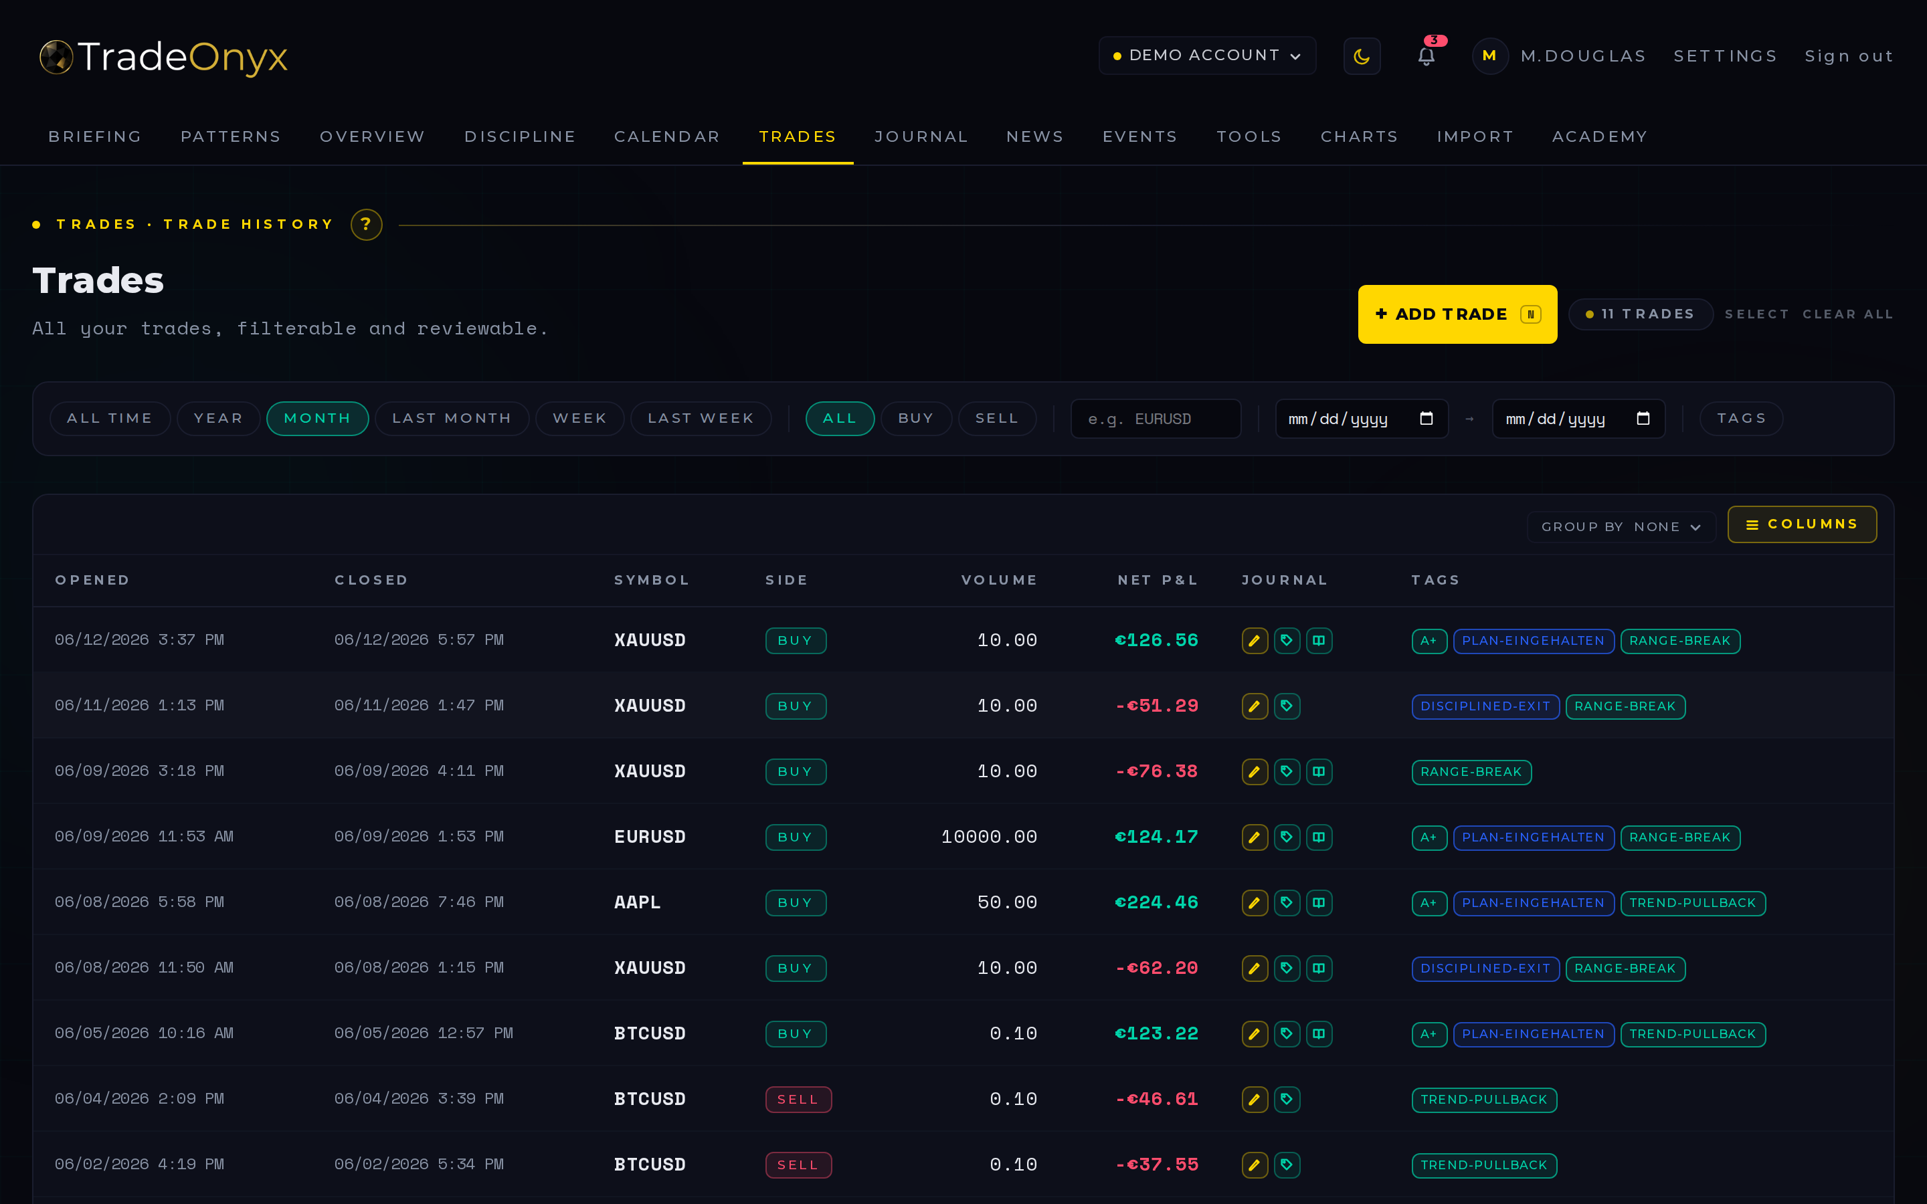Sort by OPENED column header

tap(92, 581)
